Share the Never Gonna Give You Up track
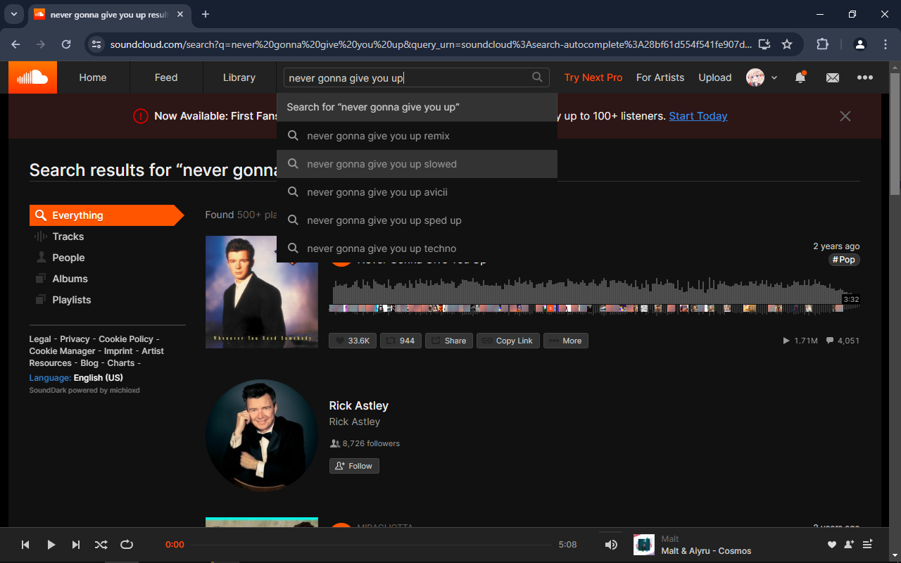Screen dimensions: 901x563 tap(448, 341)
